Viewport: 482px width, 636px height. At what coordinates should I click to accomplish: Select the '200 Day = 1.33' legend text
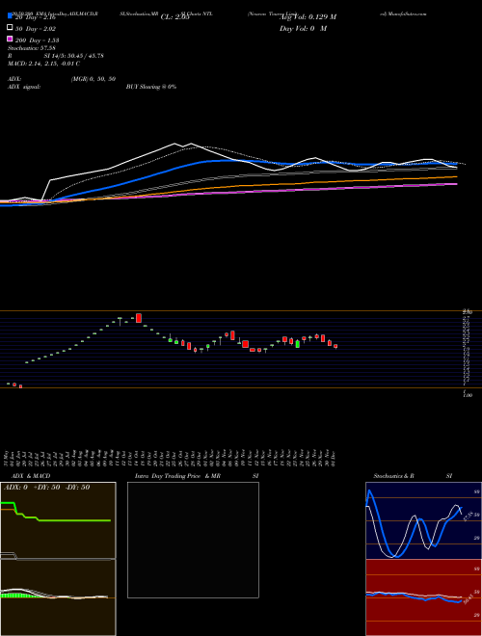[x=38, y=40]
